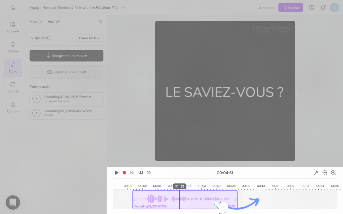Click the fast forward button
The image size is (343, 214).
149,173
